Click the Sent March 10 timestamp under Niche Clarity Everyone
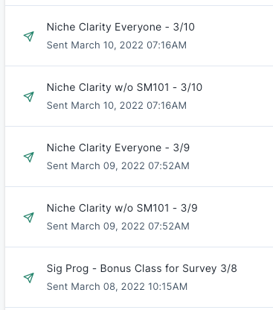The height and width of the screenshot is (310, 273). click(117, 45)
